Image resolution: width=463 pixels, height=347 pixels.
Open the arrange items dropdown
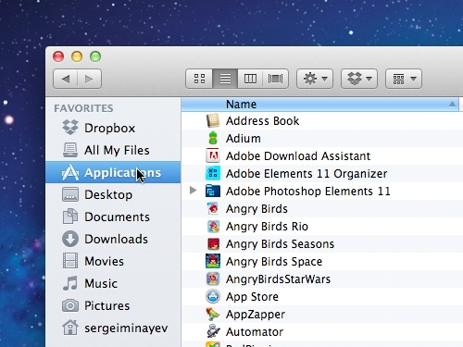[404, 79]
